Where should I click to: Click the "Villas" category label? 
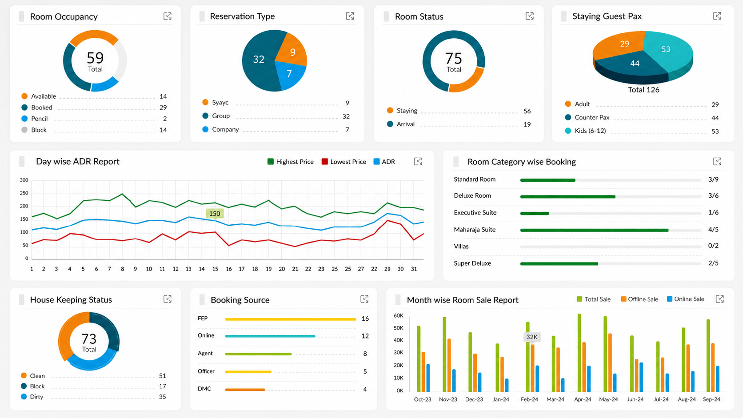(461, 246)
